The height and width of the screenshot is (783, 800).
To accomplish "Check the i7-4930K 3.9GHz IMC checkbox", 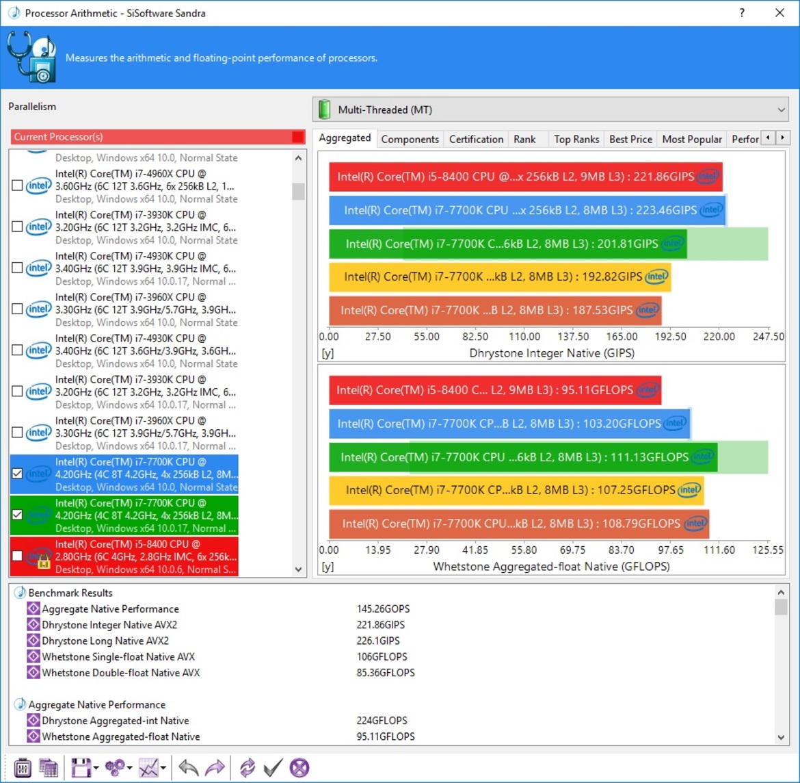I will click(x=17, y=268).
